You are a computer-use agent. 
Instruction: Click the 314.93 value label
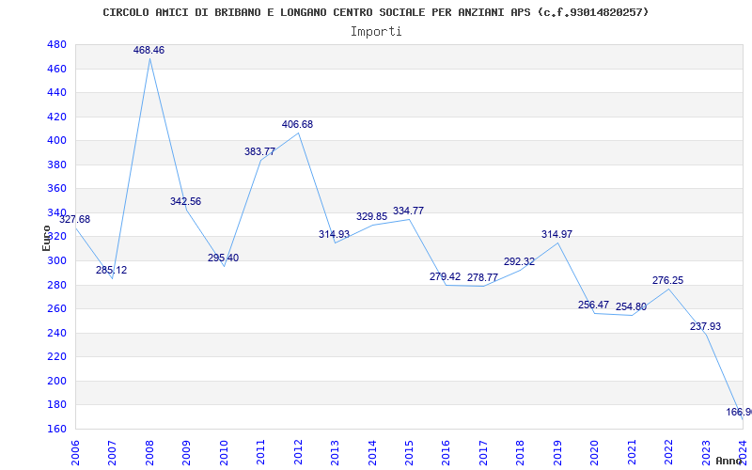(335, 234)
